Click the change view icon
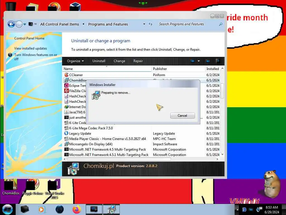 [x=192, y=61]
